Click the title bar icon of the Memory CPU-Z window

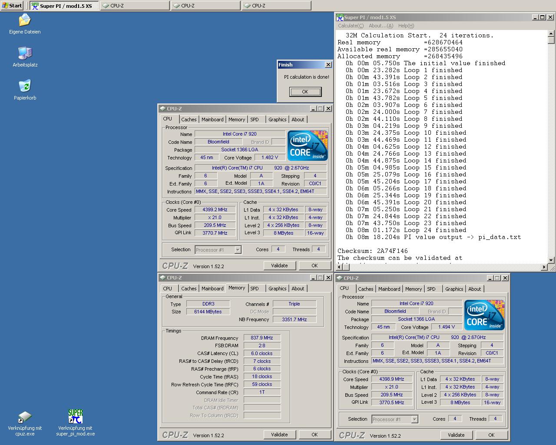click(x=162, y=278)
